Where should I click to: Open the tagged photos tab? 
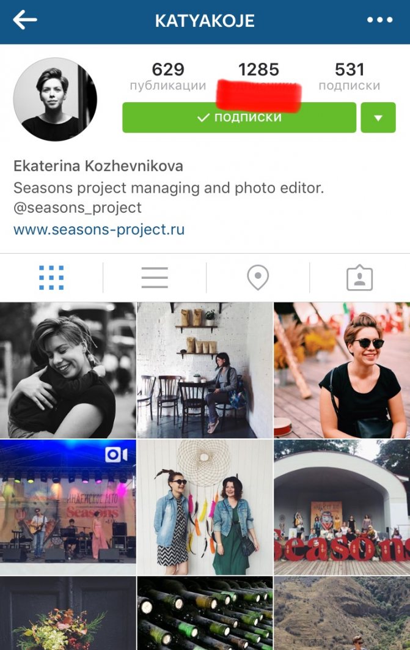tap(359, 278)
